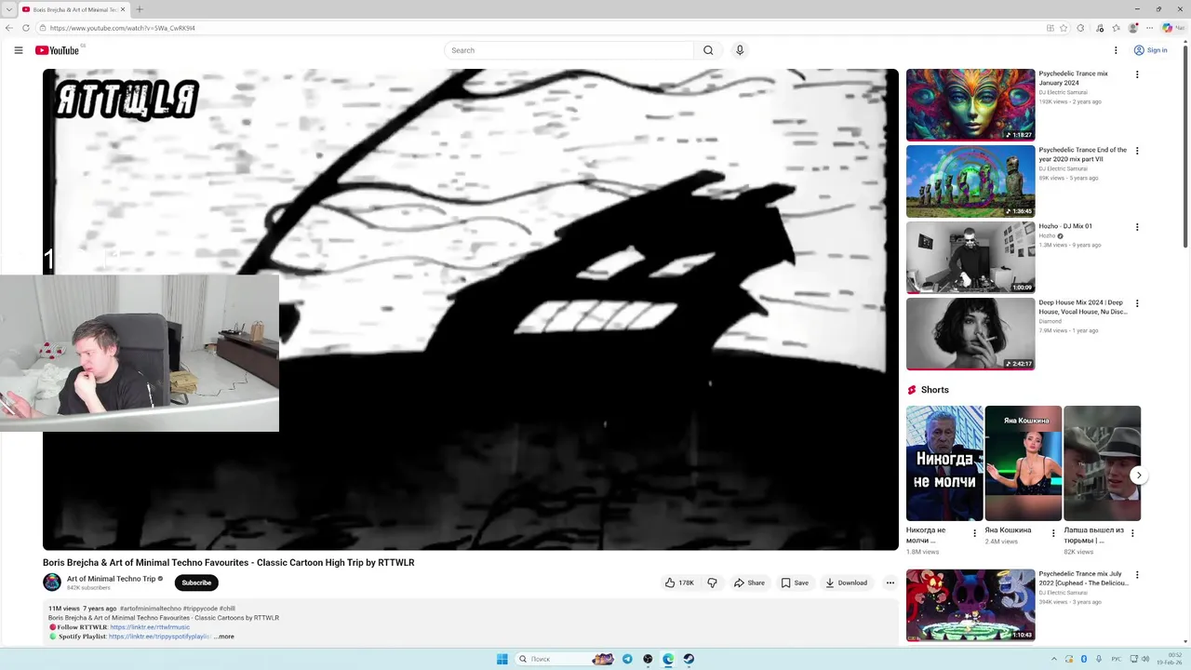Share the video
Screen dimensions: 1191x670
click(x=749, y=583)
